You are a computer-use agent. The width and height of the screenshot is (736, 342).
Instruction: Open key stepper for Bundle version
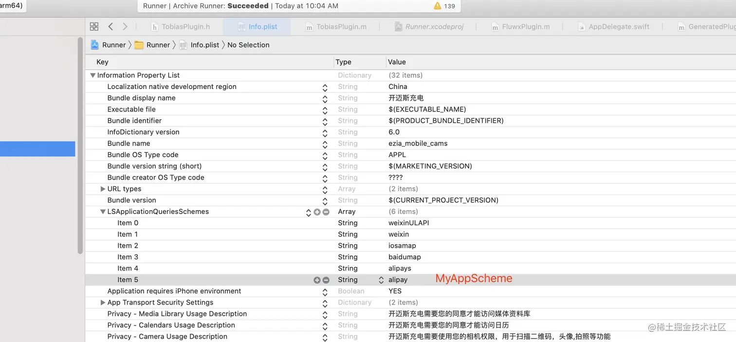point(325,200)
